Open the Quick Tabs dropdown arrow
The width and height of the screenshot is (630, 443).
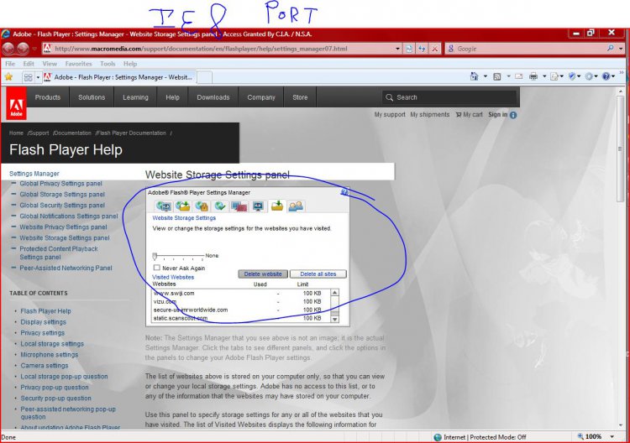(38, 77)
